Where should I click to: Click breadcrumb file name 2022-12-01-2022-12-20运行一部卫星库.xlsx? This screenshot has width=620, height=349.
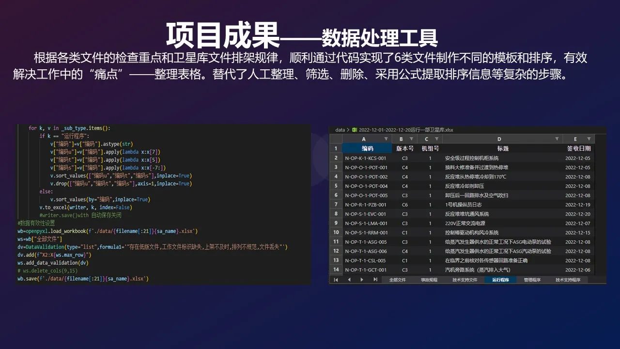point(406,130)
